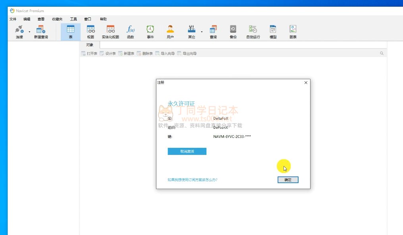
Task: Open the Charts (图表) toolbar icon
Action: click(293, 31)
